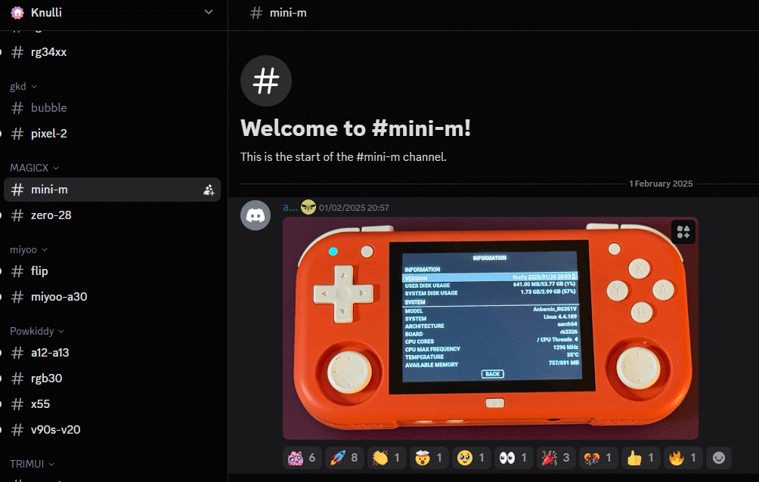Toggle the clapping hands reaction

(386, 458)
